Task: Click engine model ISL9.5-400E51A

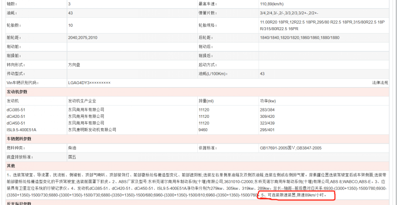Action: pos(21,130)
